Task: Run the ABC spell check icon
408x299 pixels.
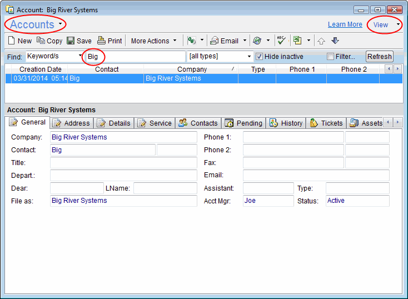Action: click(281, 40)
